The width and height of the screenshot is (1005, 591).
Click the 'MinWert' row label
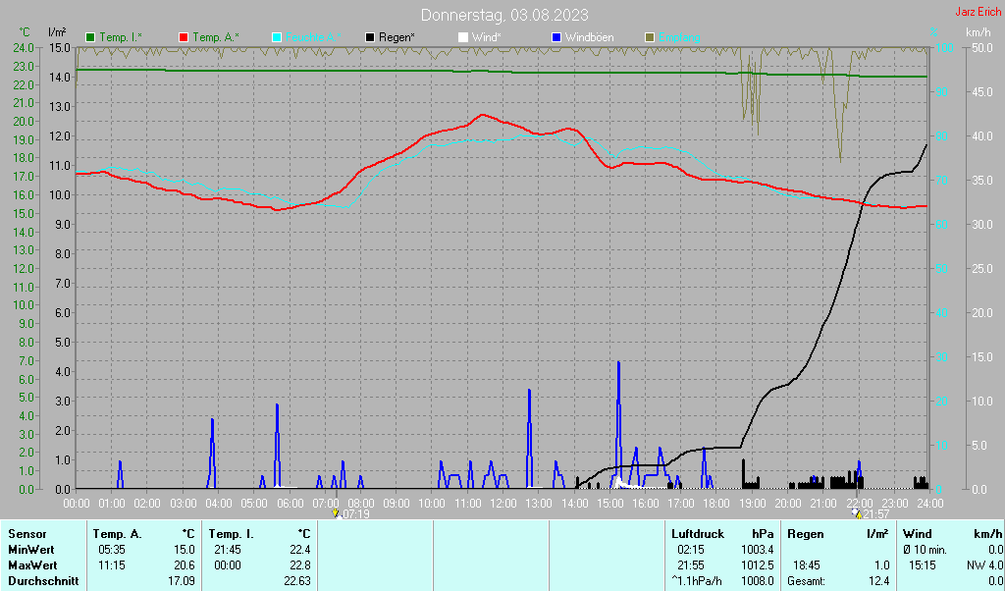click(30, 550)
